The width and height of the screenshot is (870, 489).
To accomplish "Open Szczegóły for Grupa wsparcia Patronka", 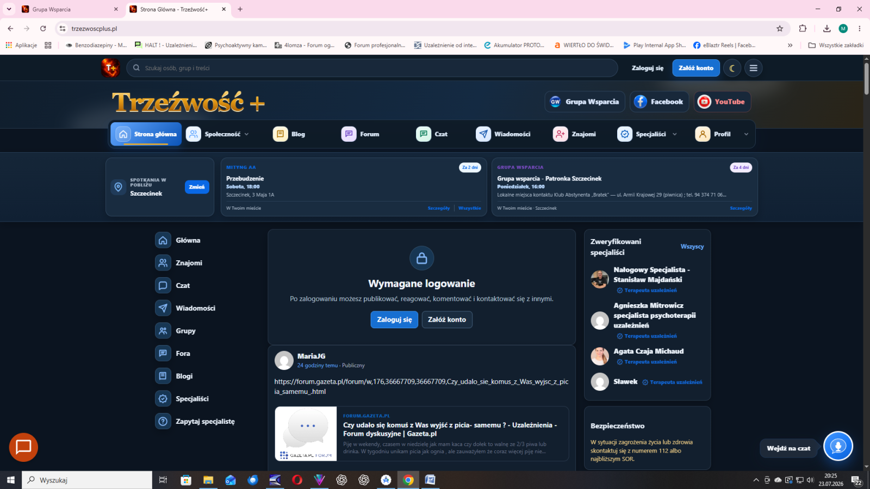I will point(741,208).
